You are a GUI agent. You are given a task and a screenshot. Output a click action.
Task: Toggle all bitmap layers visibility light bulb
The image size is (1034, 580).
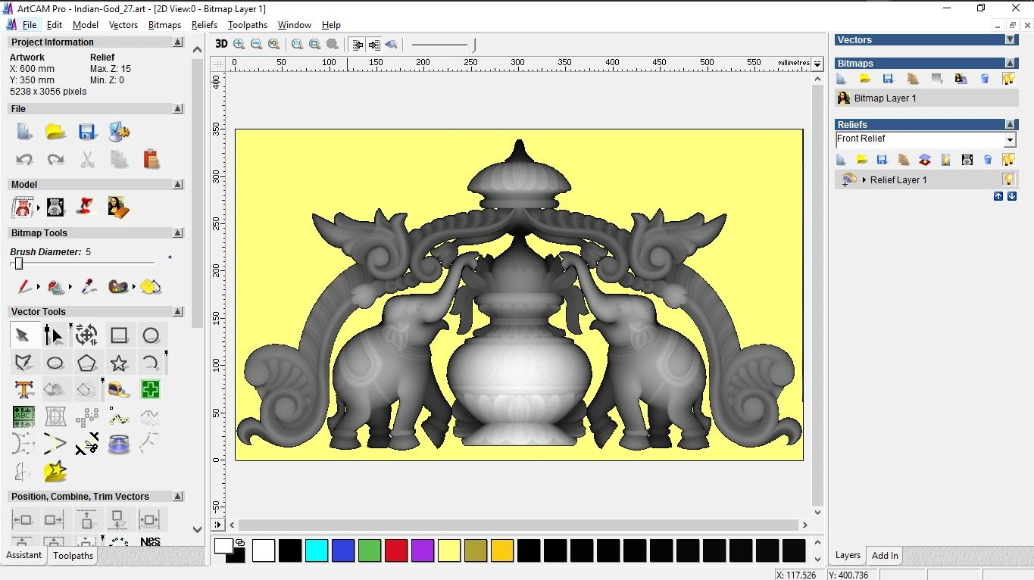[1008, 79]
